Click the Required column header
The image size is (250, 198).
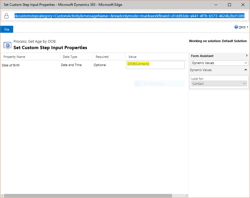pyautogui.click(x=102, y=57)
